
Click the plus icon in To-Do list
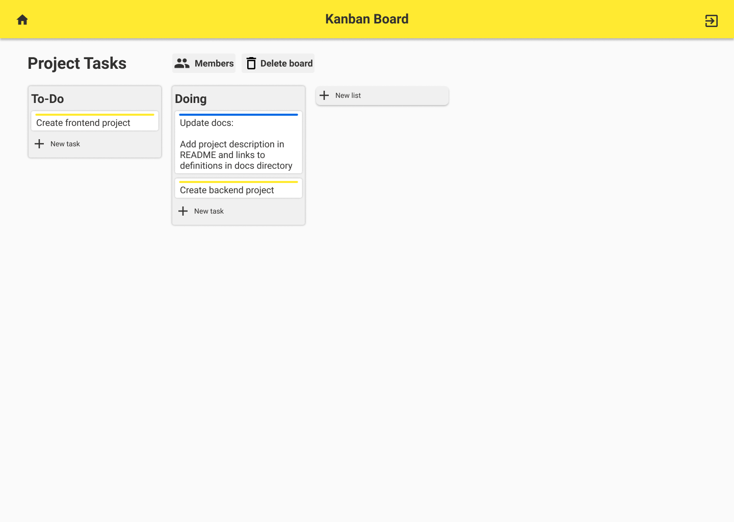point(39,144)
